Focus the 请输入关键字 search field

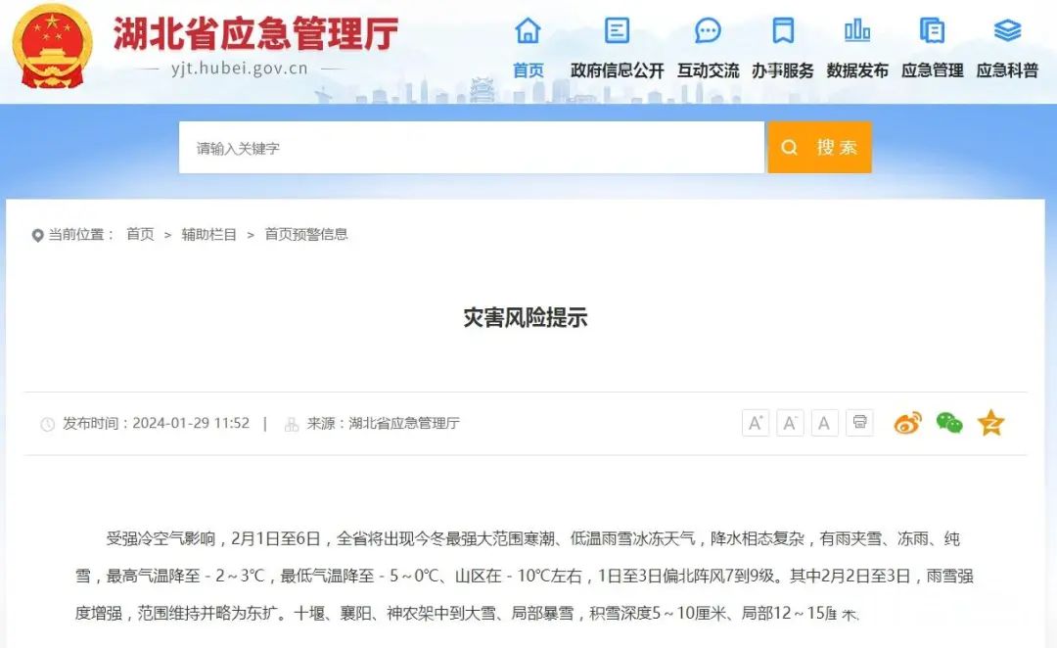pyautogui.click(x=471, y=148)
